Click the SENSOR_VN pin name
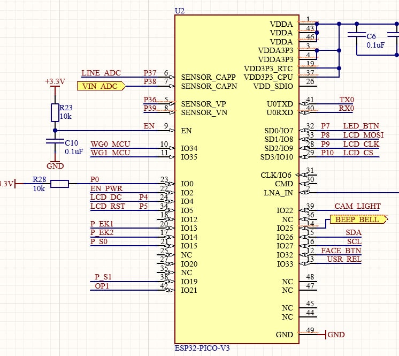This screenshot has height=356, width=399. (204, 112)
